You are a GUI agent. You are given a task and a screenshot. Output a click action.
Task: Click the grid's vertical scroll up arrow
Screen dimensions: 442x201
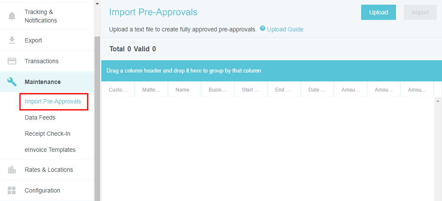[438, 101]
